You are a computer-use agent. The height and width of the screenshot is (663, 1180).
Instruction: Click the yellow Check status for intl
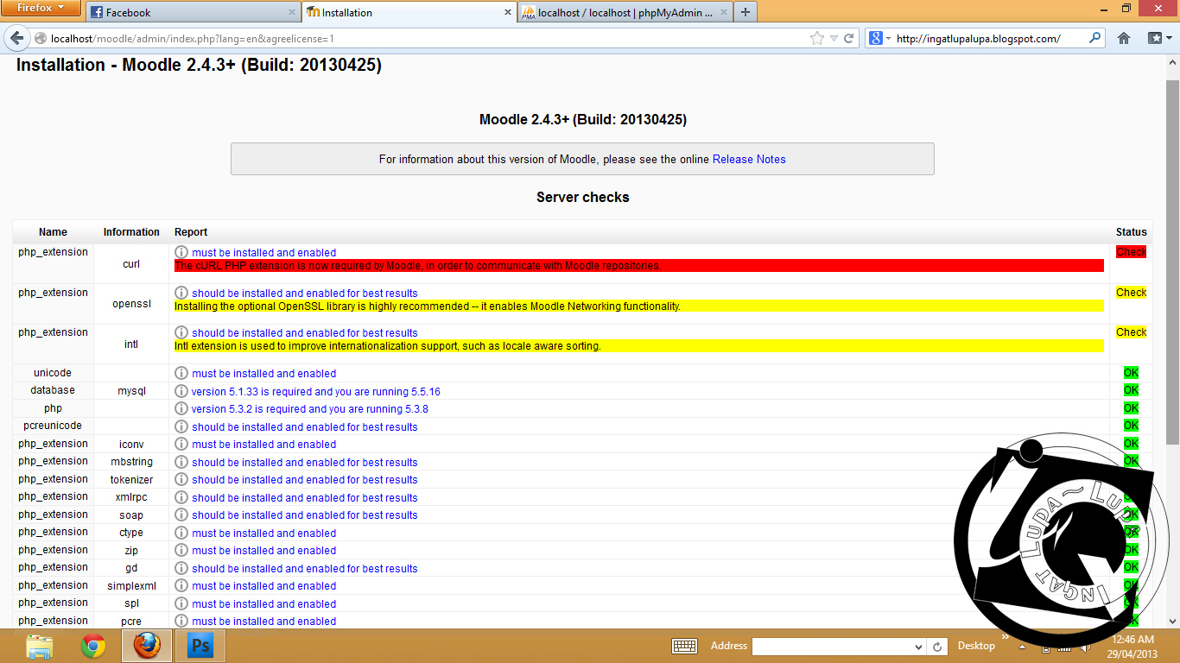tap(1131, 332)
